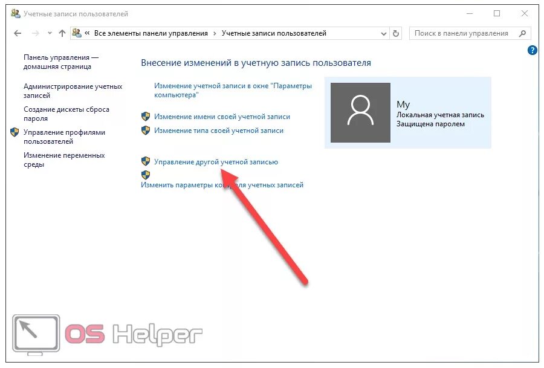Open Создание дискеты сброса пароля
The height and width of the screenshot is (368, 544).
(x=66, y=114)
